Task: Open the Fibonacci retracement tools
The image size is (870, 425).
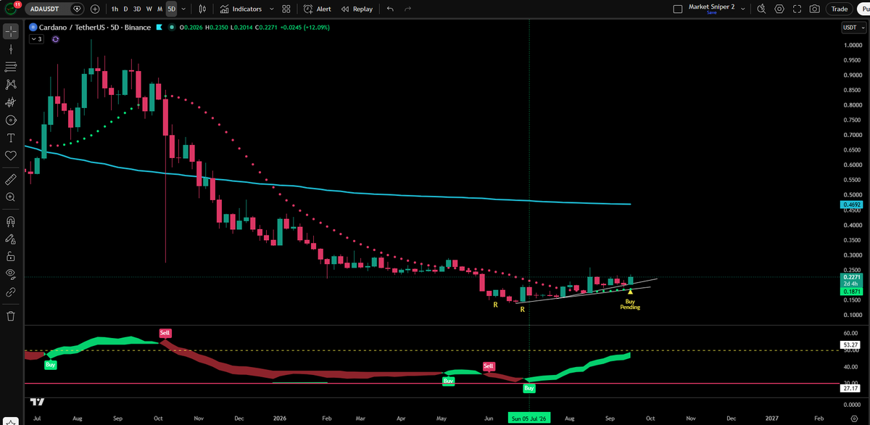Action: tap(11, 67)
